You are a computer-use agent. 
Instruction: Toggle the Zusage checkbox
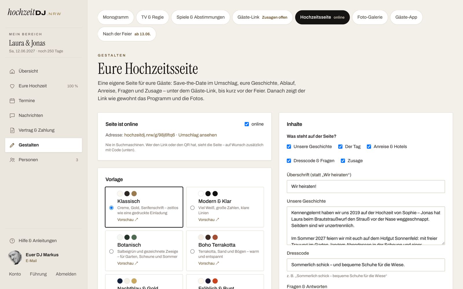(343, 161)
